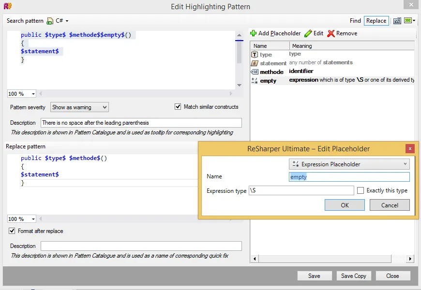The width and height of the screenshot is (421, 290).
Task: Select the empty placeholder row
Action: pos(332,80)
